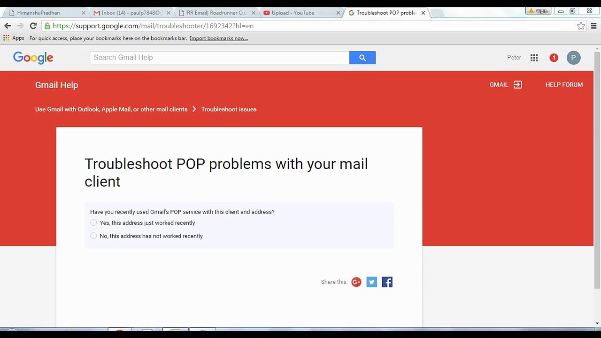Viewport: 601px width, 338px height.
Task: Click the Peter account name
Action: click(x=514, y=57)
